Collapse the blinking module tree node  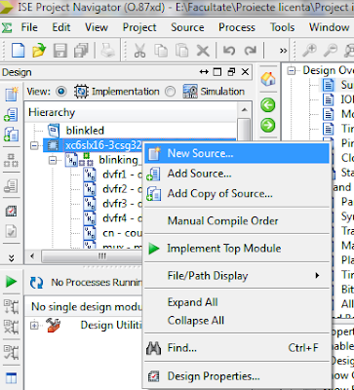click(x=53, y=160)
